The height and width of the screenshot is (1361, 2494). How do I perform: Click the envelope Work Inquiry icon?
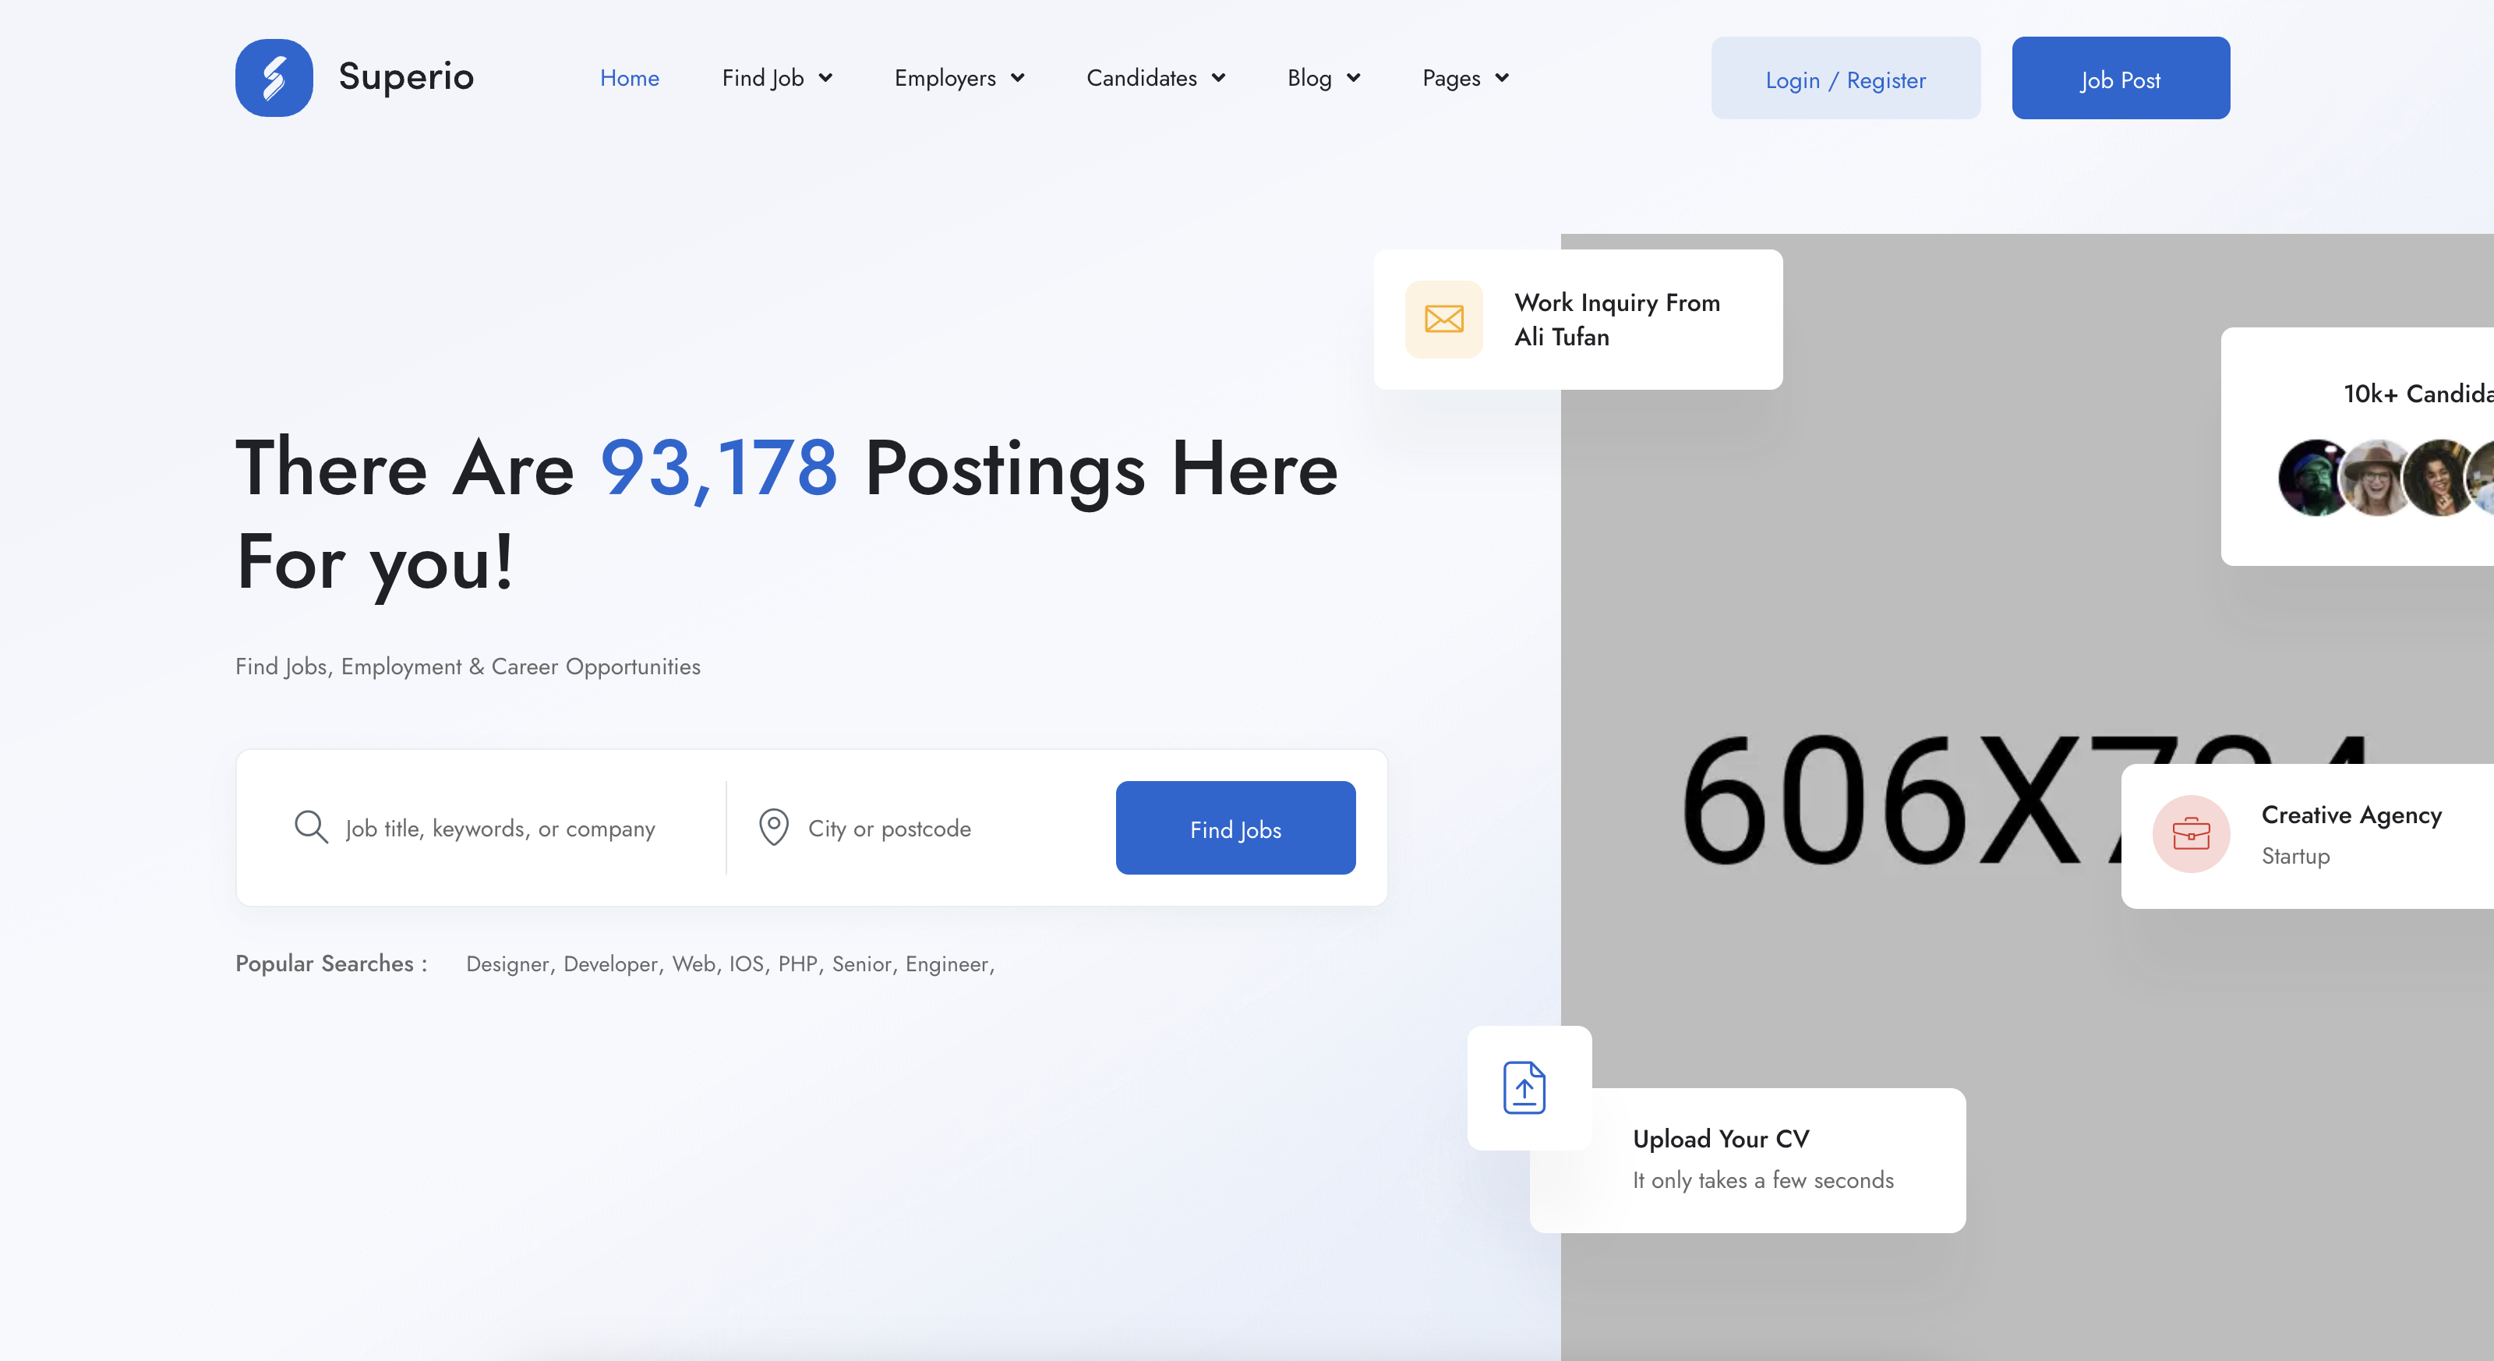click(x=1443, y=320)
